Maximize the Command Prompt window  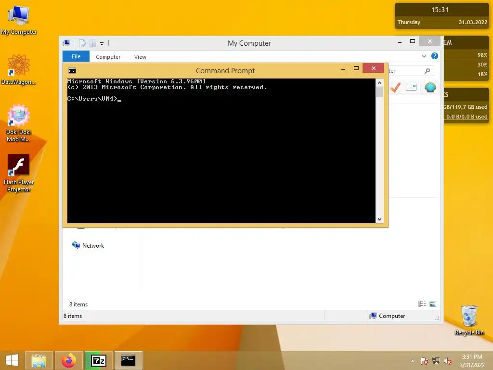point(356,68)
